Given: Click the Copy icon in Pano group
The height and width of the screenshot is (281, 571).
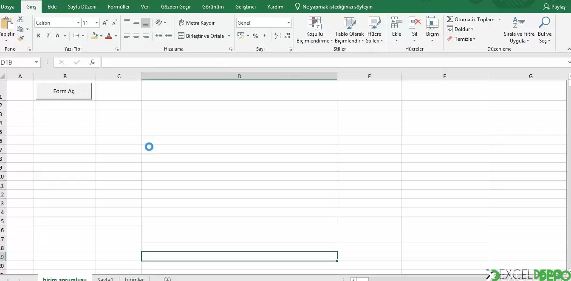Looking at the screenshot, I should coord(20,29).
